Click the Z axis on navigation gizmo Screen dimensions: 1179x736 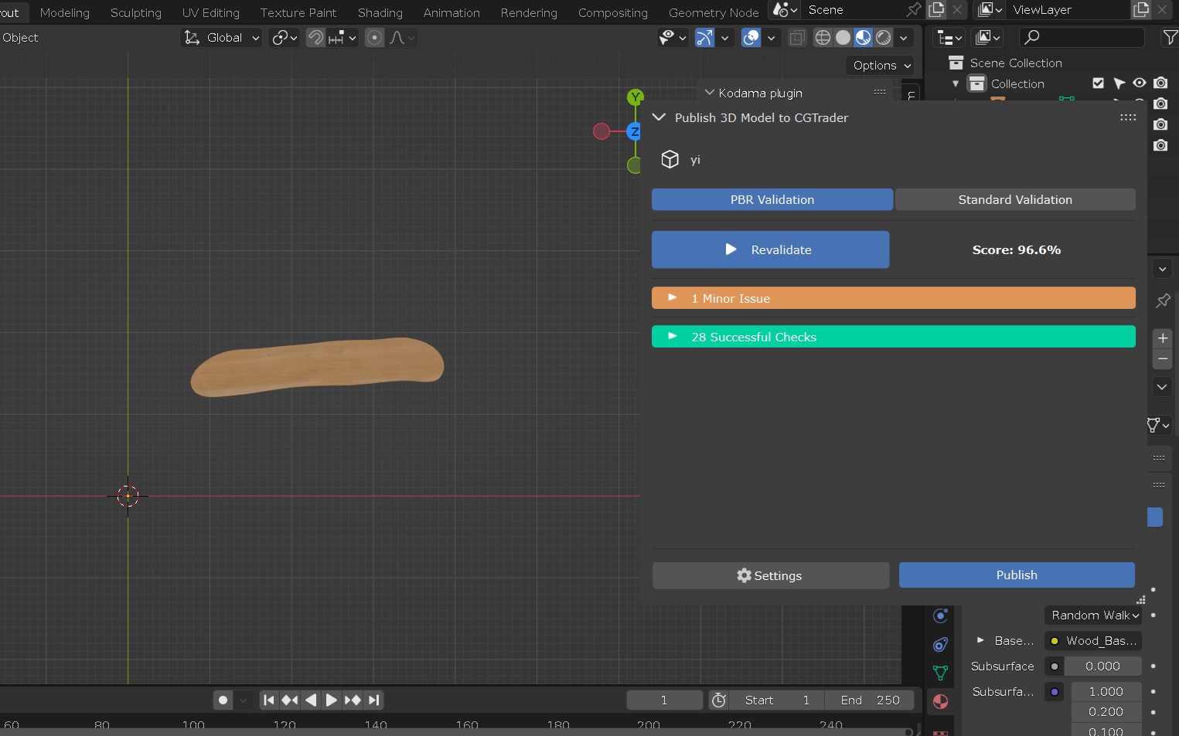(x=634, y=131)
